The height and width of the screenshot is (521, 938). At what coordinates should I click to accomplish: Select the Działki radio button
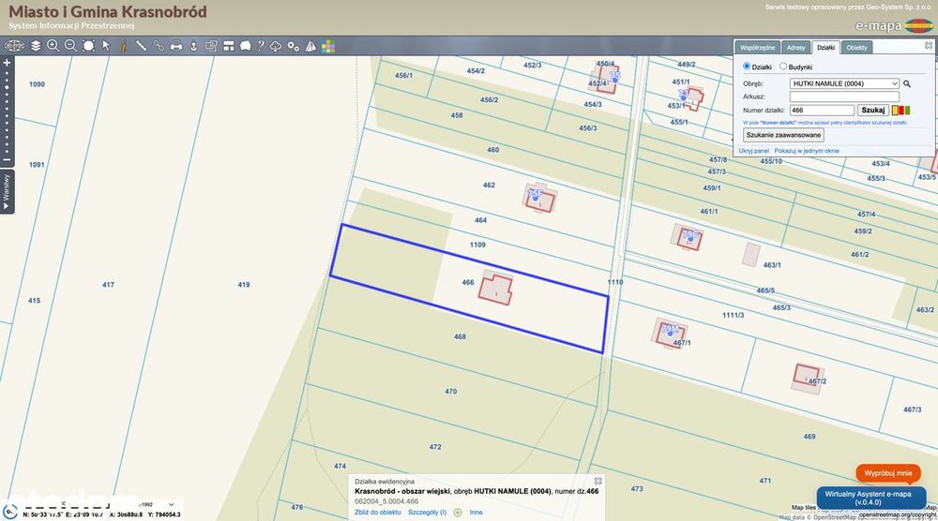click(x=747, y=67)
